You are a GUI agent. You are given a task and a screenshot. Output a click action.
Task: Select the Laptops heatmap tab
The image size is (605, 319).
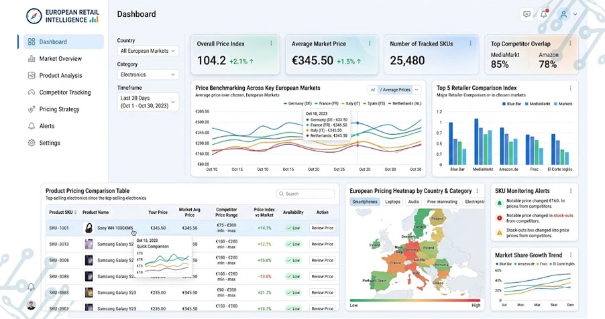click(393, 202)
